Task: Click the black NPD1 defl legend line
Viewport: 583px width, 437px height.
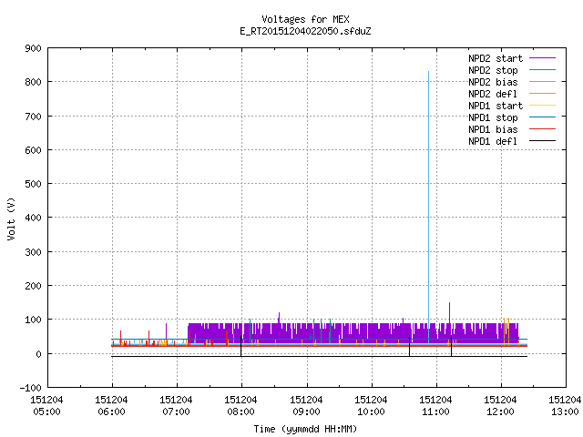Action: pos(542,141)
